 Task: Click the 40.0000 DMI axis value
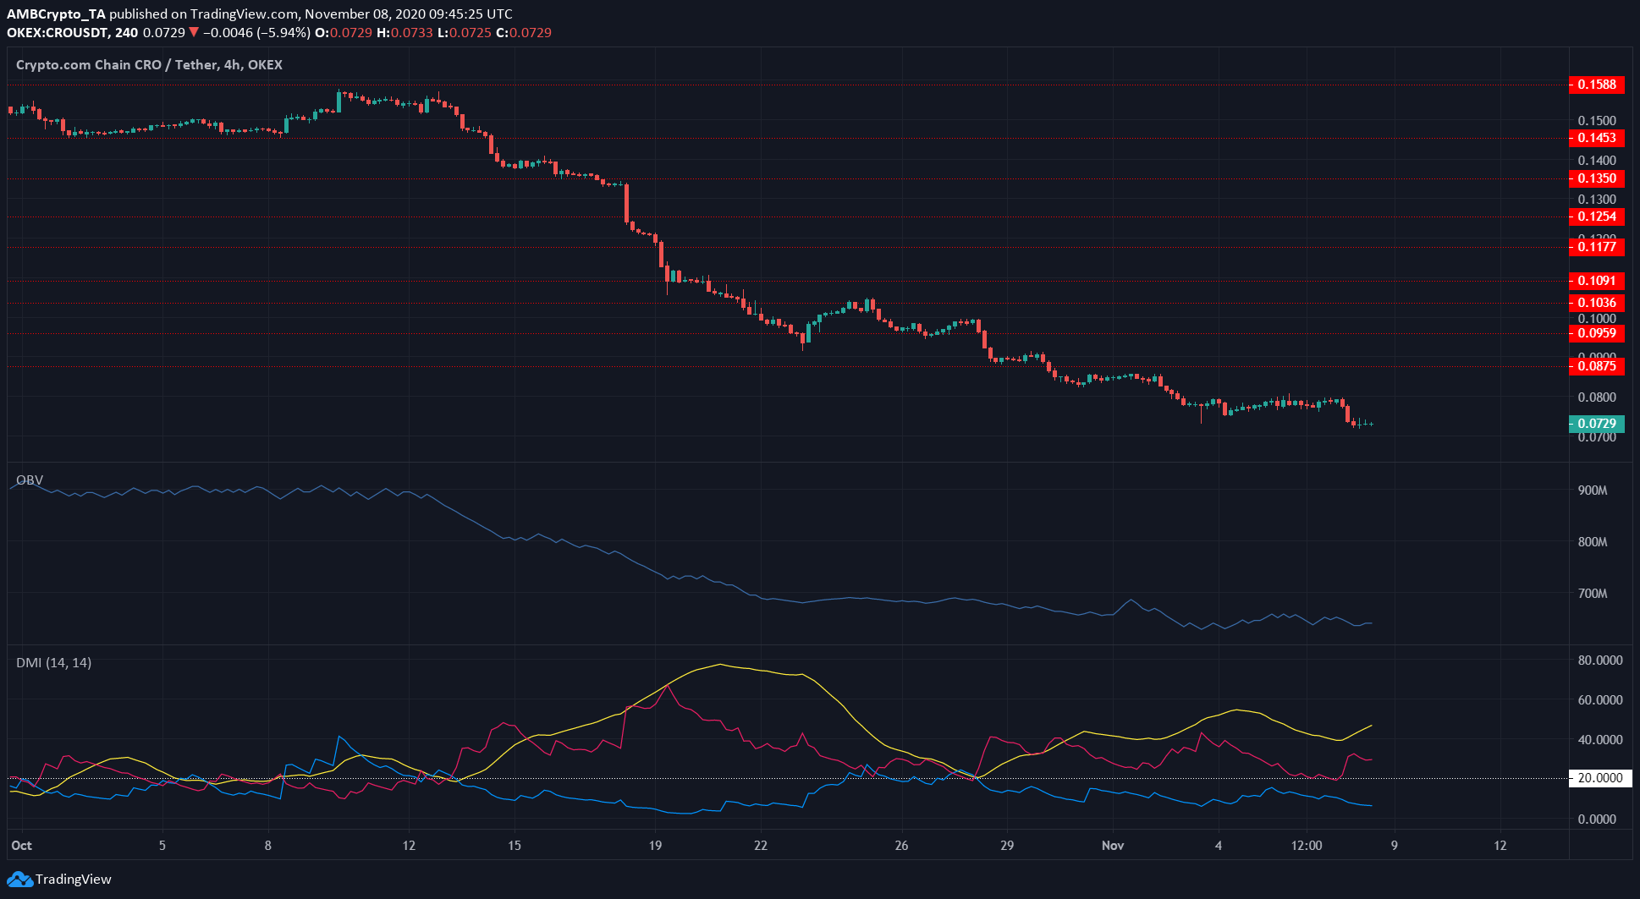click(x=1600, y=740)
